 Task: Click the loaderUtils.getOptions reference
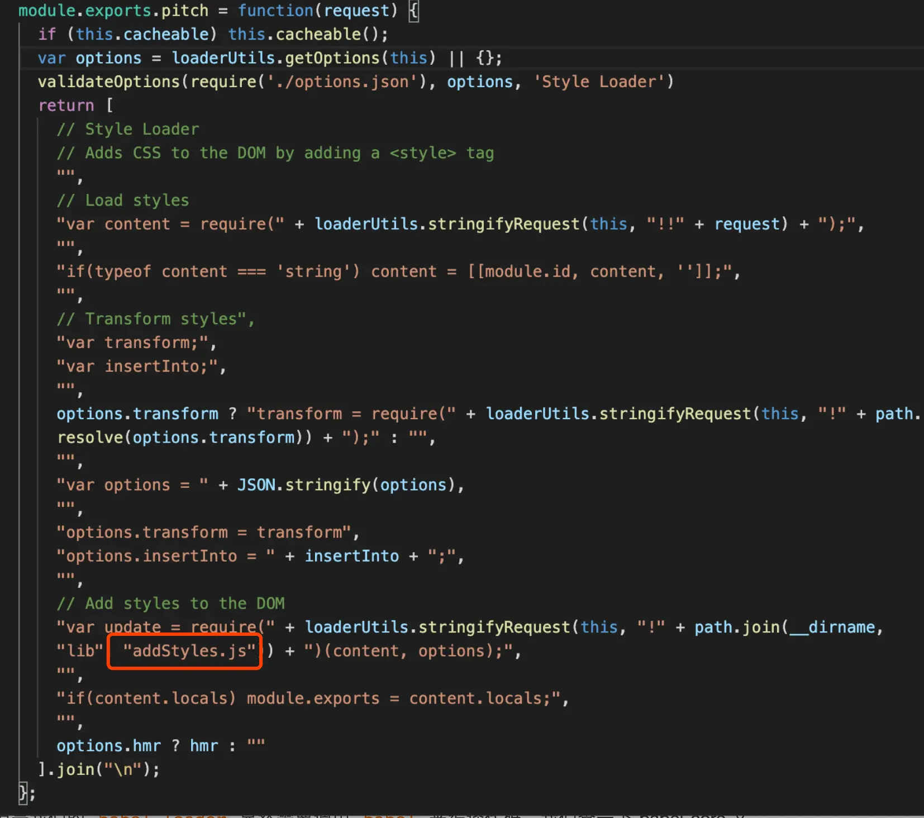coord(276,58)
